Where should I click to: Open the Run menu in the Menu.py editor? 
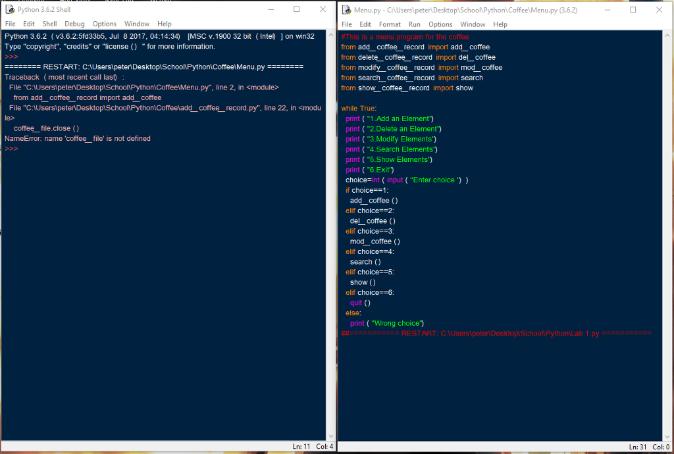click(x=415, y=24)
